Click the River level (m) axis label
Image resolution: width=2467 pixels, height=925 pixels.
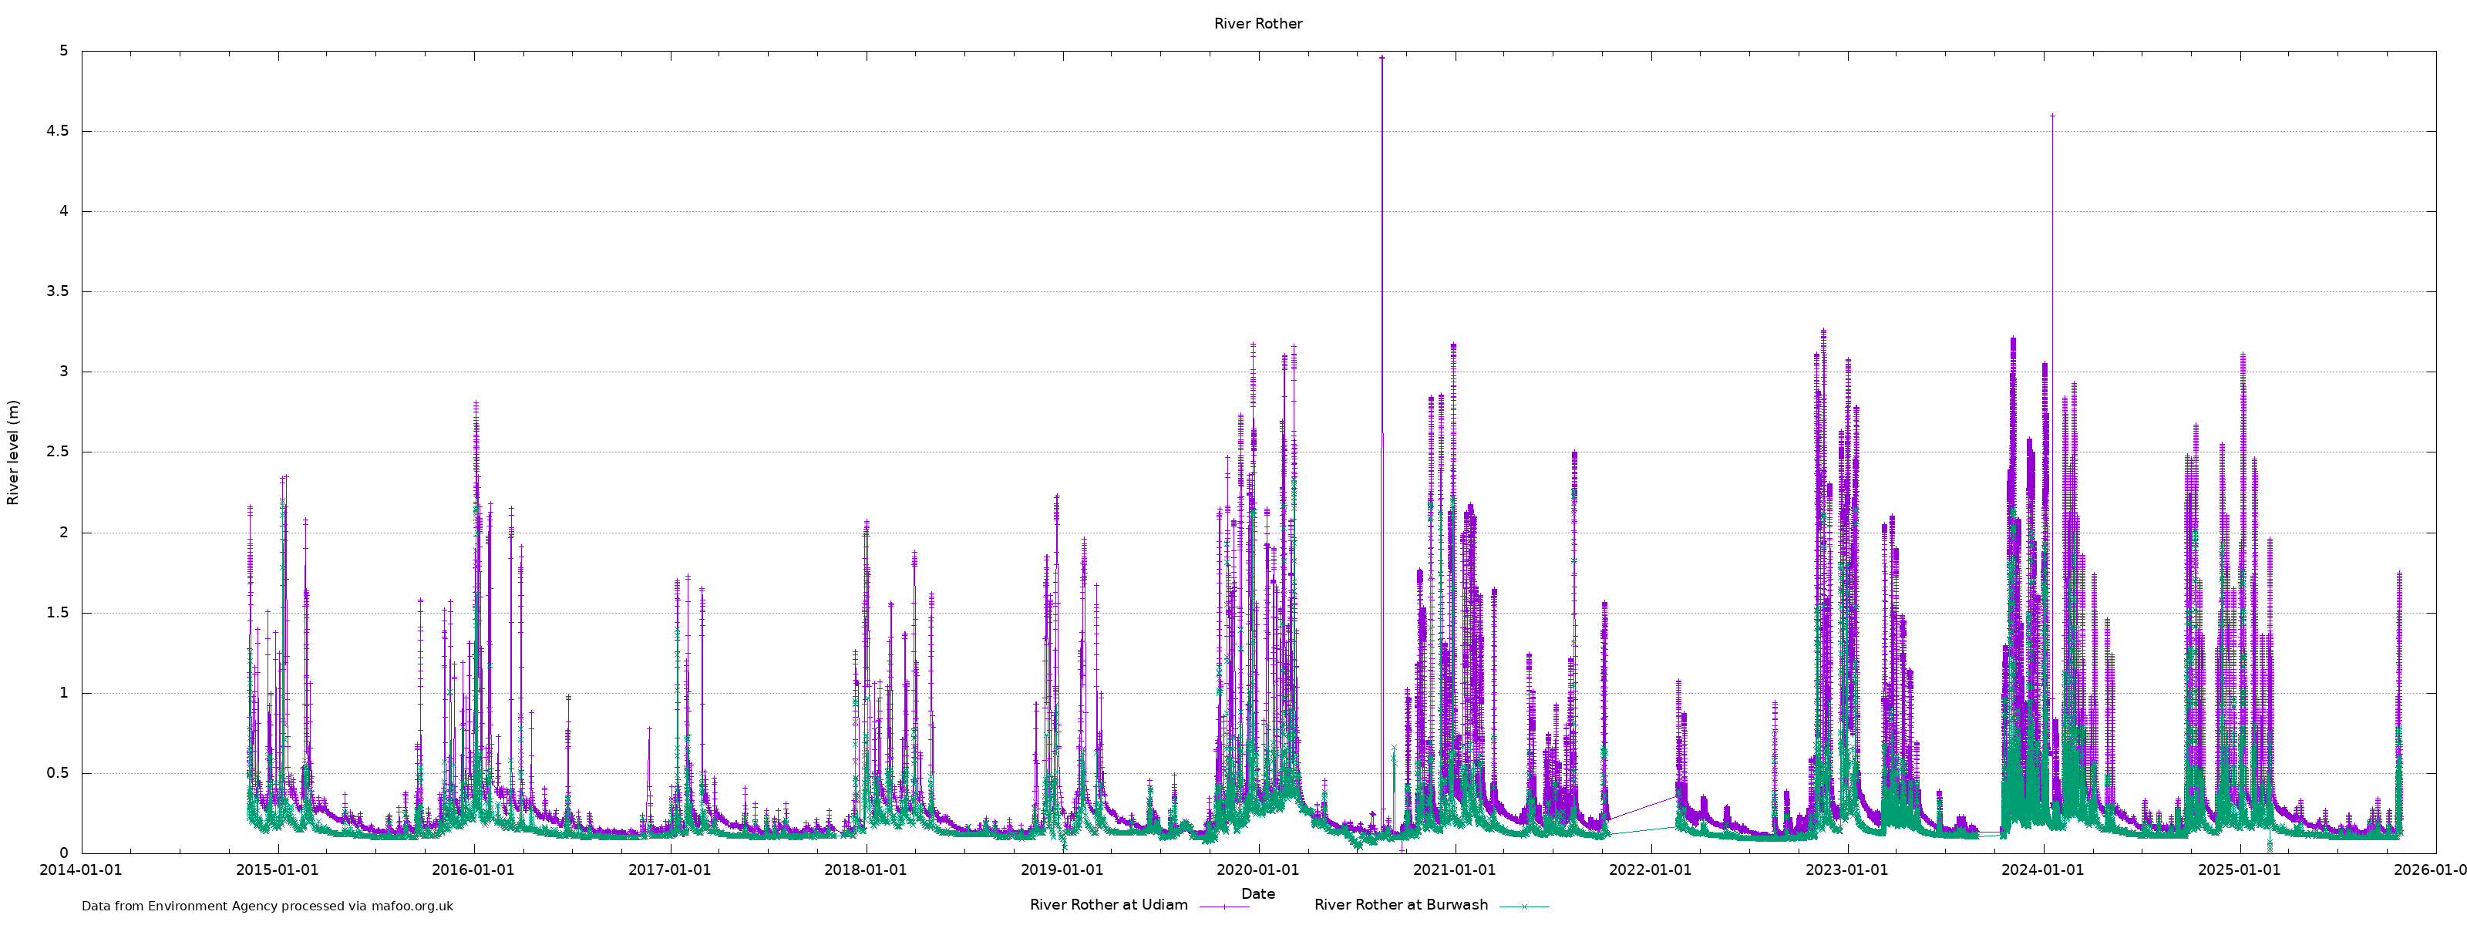click(13, 452)
